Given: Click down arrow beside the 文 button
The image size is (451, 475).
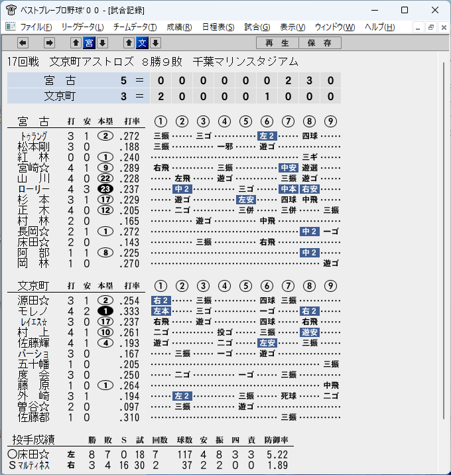Looking at the screenshot, I should [x=155, y=43].
